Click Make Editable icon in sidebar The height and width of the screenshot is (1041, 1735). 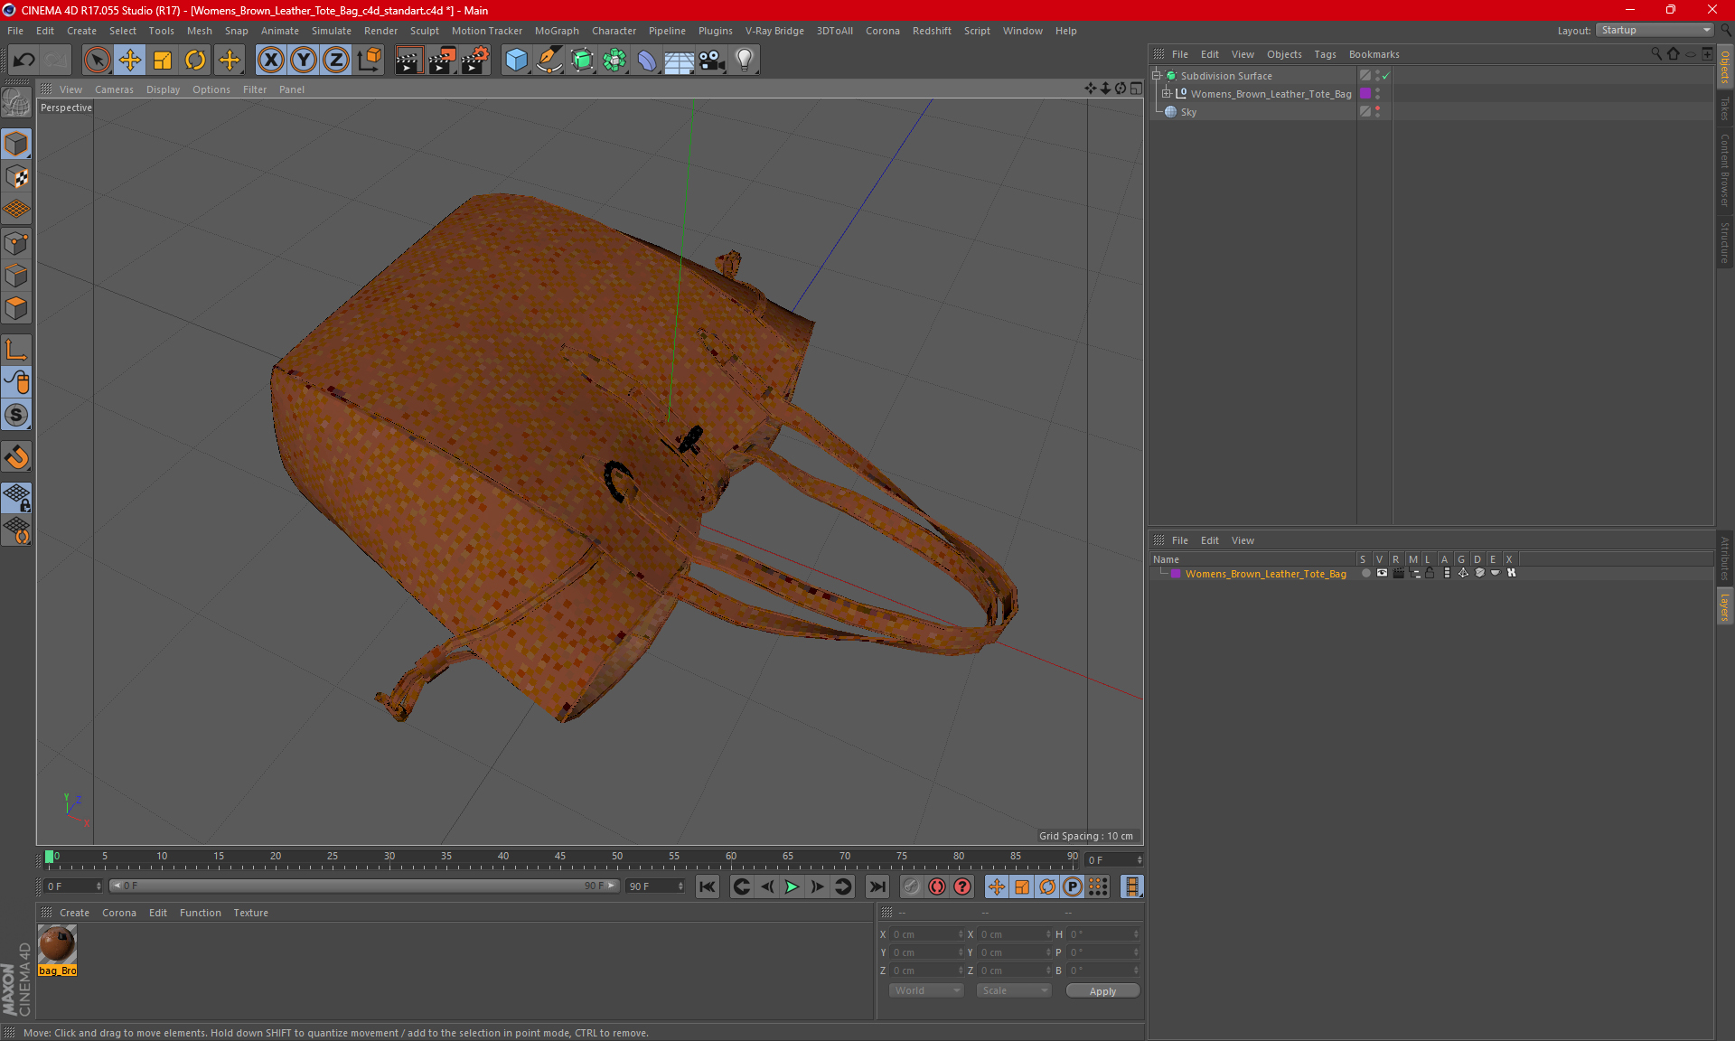pos(16,103)
